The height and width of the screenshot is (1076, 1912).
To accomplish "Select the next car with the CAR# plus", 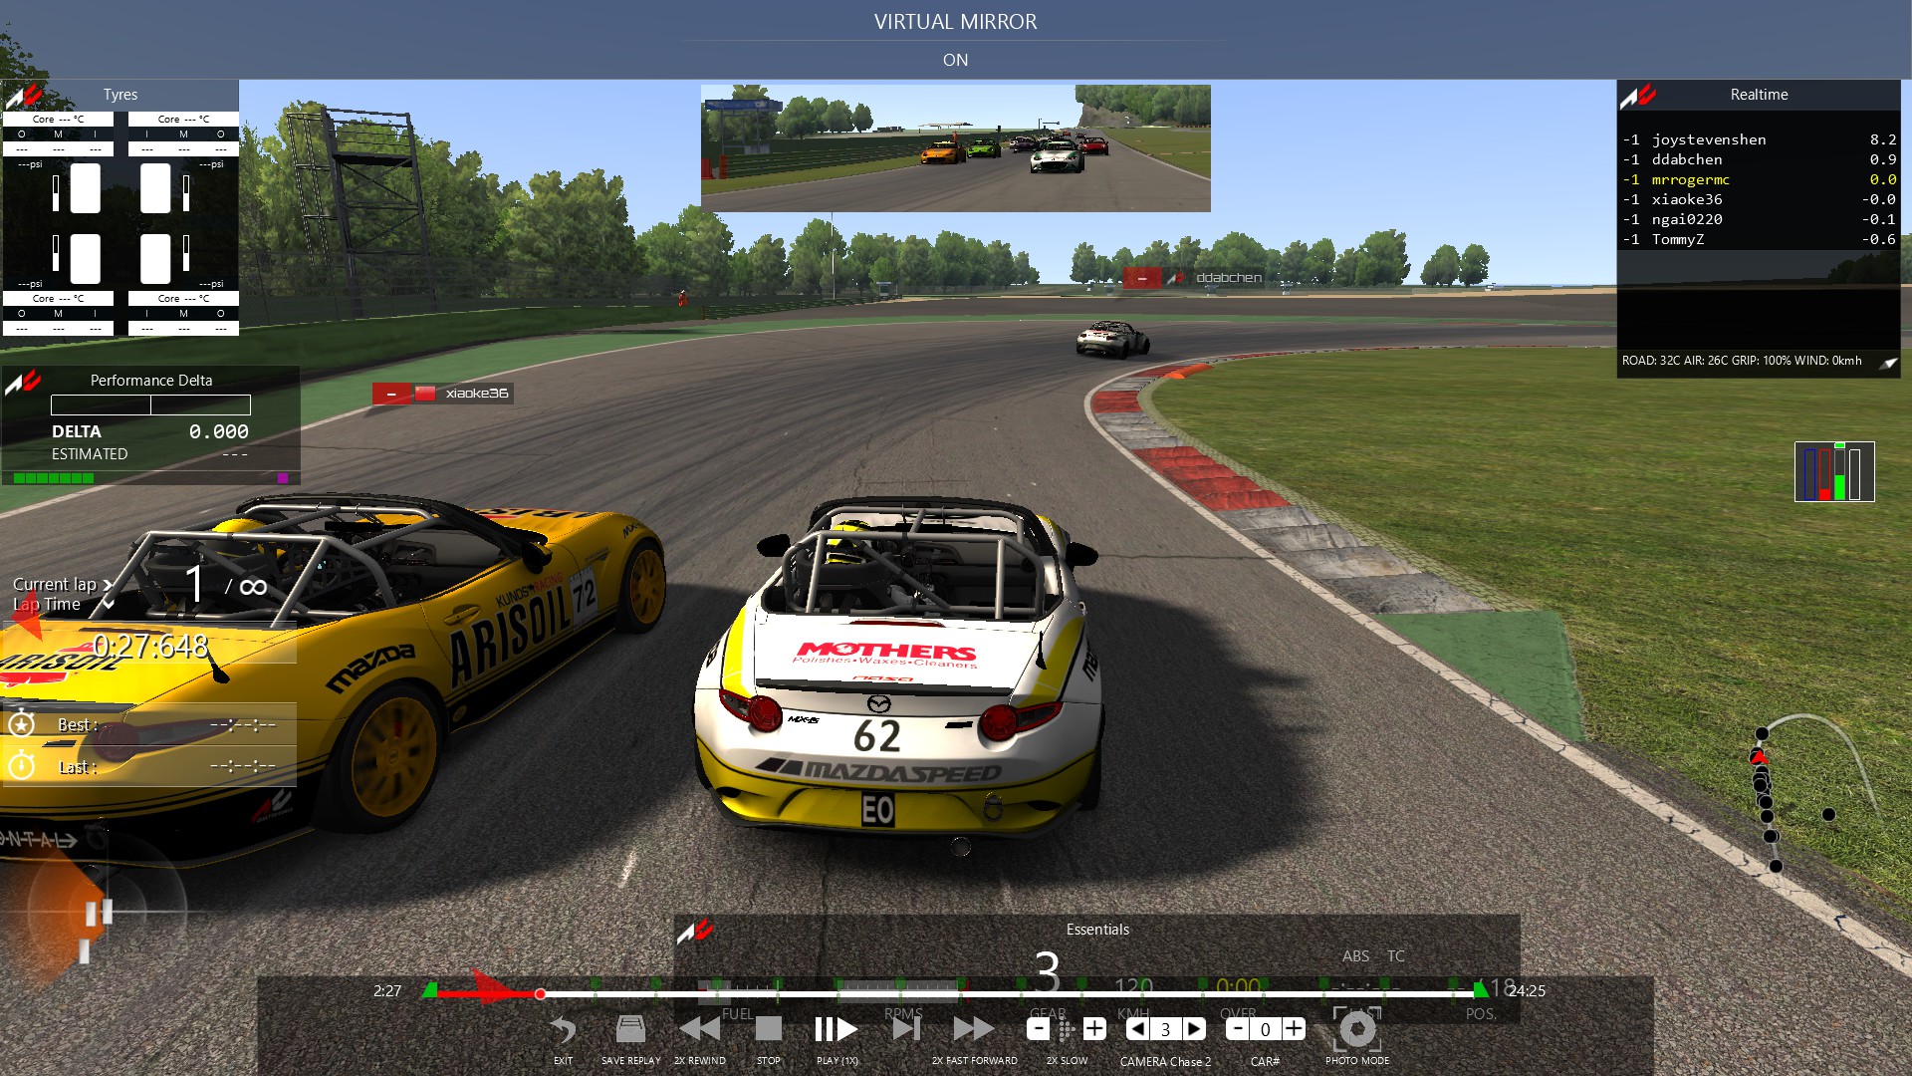I will 1294,1029.
